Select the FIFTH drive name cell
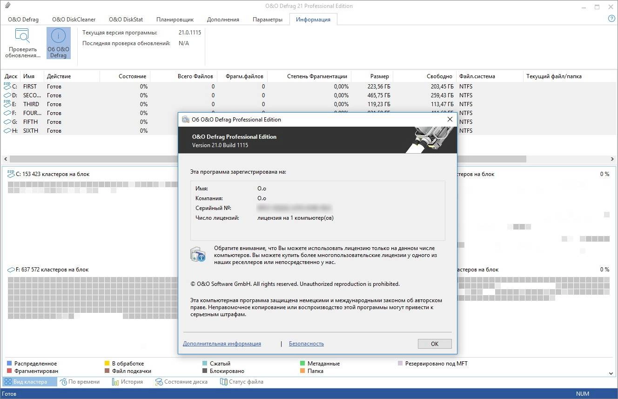 click(30, 122)
